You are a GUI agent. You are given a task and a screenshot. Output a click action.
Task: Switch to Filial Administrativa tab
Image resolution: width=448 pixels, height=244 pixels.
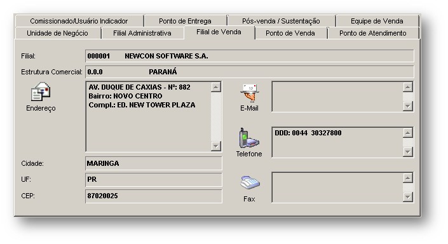point(142,33)
